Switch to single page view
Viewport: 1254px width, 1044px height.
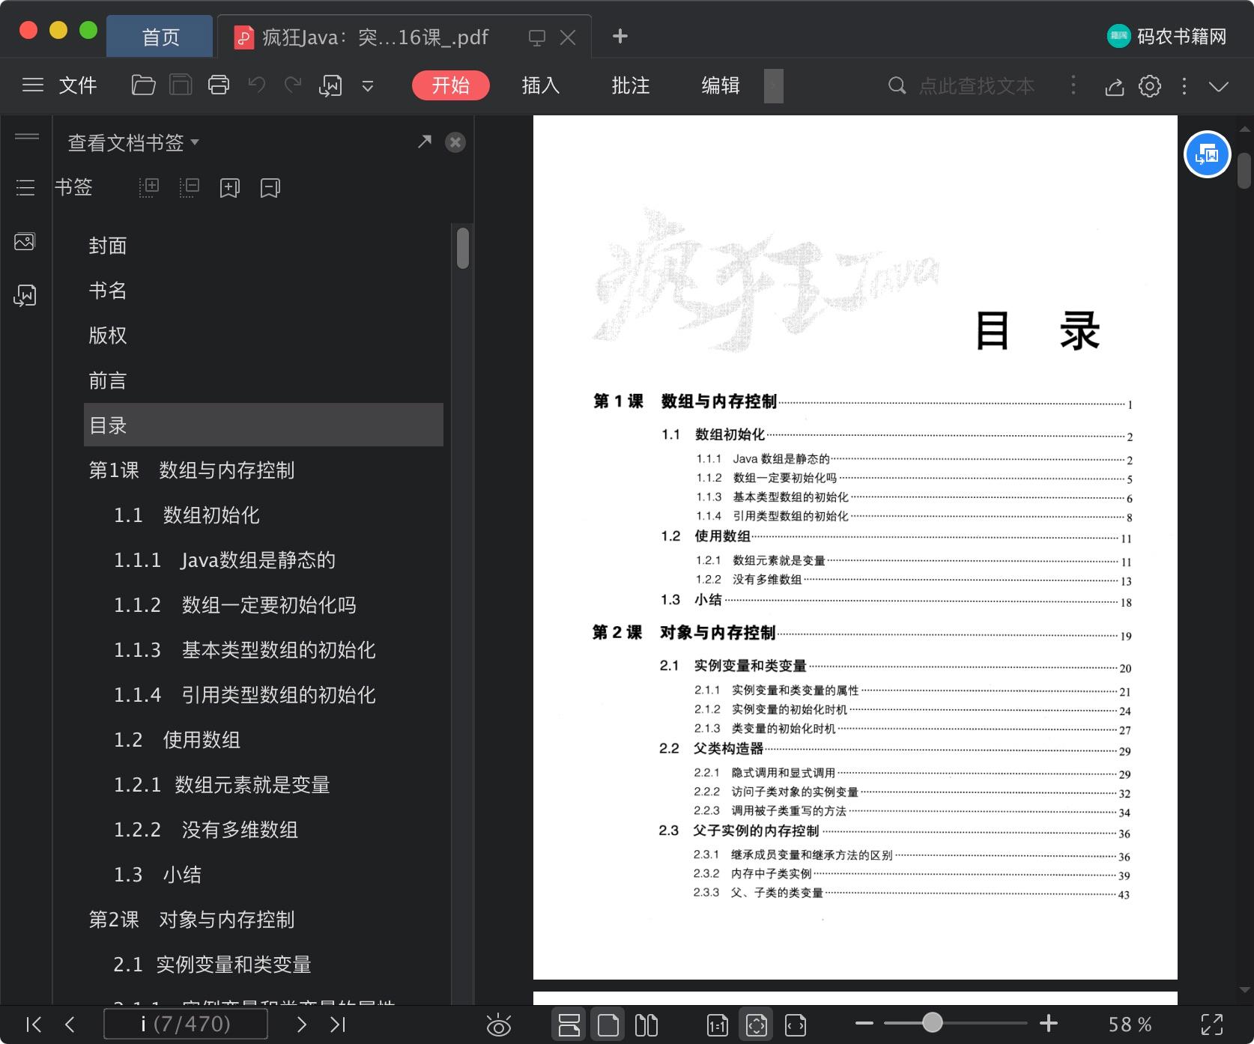point(608,1025)
